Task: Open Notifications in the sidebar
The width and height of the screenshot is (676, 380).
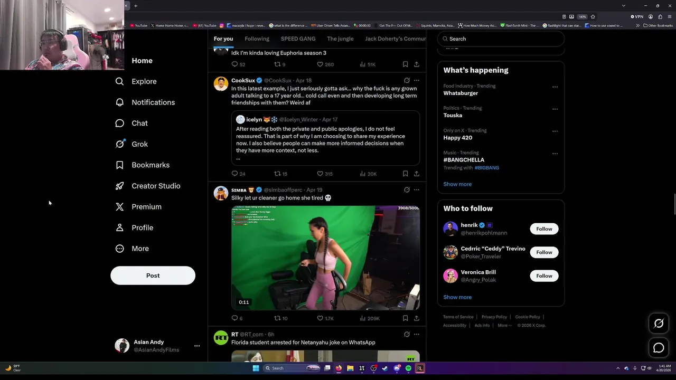Action: coord(145,102)
